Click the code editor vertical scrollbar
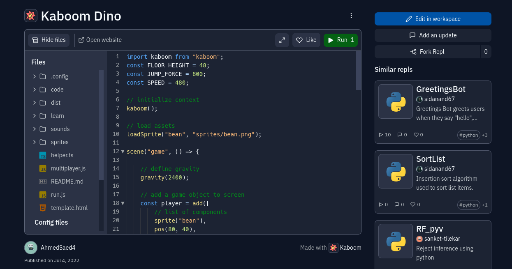Viewport: 512px width, 269px height. click(x=359, y=70)
